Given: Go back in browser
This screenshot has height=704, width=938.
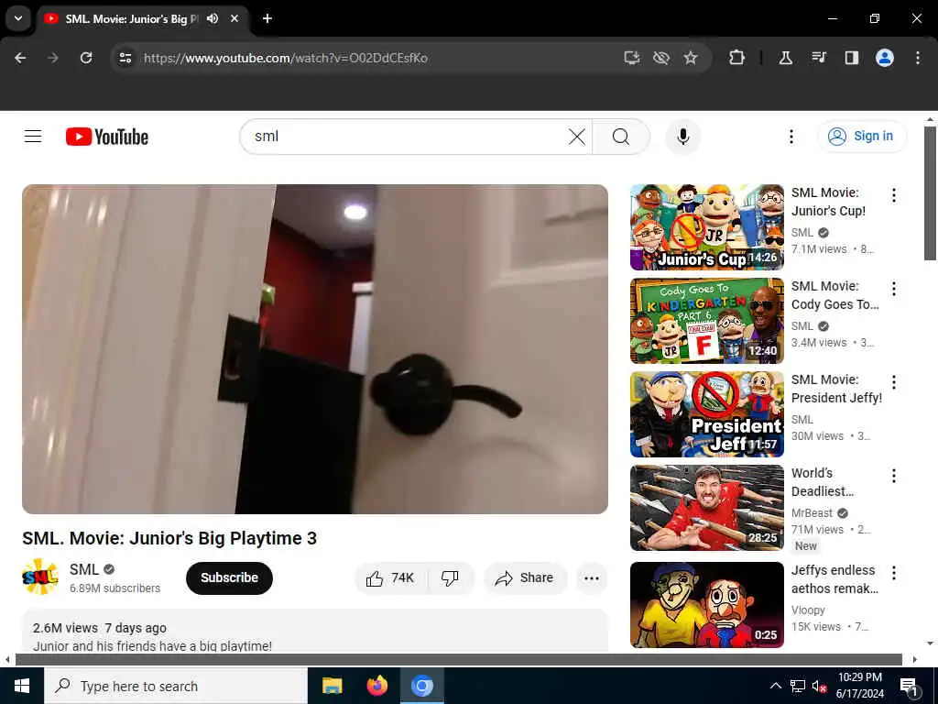Looking at the screenshot, I should tap(20, 58).
